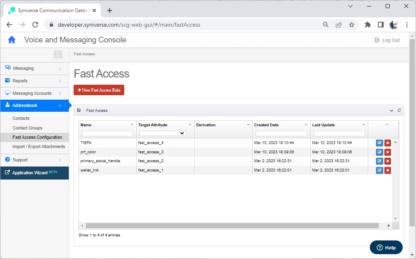Expand the Reports menu
416x259 pixels.
(34, 81)
